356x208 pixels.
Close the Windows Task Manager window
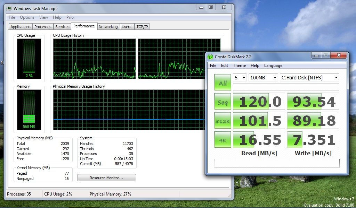[x=224, y=7]
